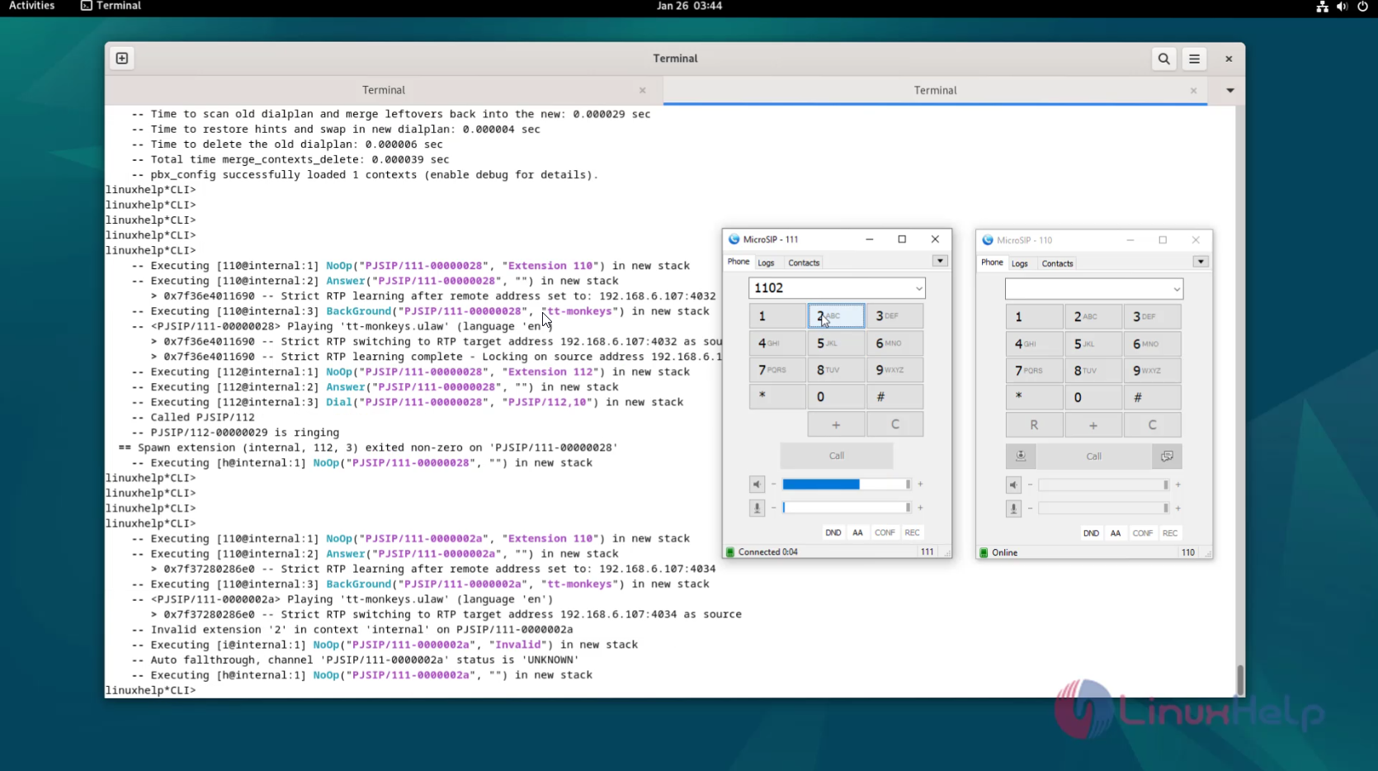The width and height of the screenshot is (1378, 771).
Task: Toggle REC in MicroSIP 111
Action: 912,532
